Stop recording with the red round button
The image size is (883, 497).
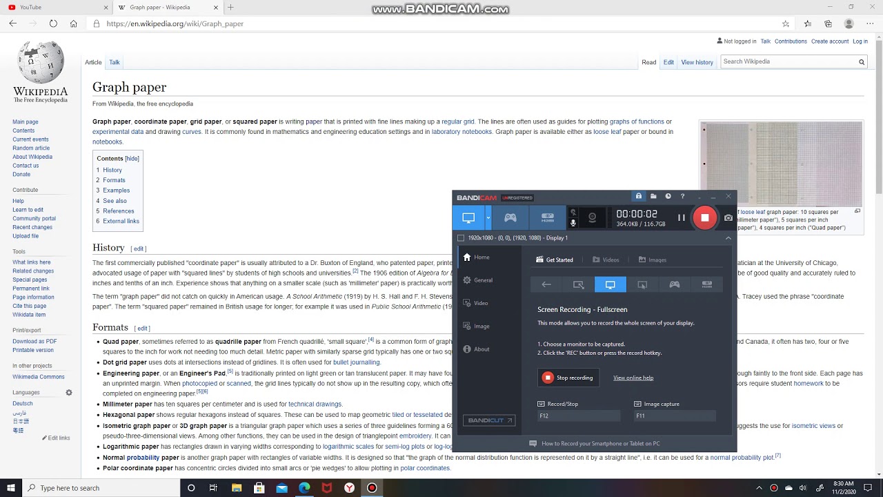[704, 218]
